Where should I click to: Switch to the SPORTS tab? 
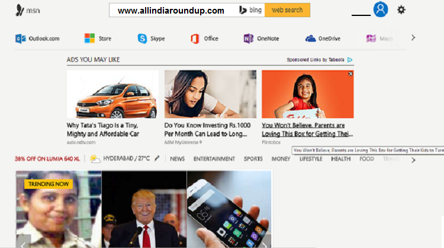click(253, 159)
